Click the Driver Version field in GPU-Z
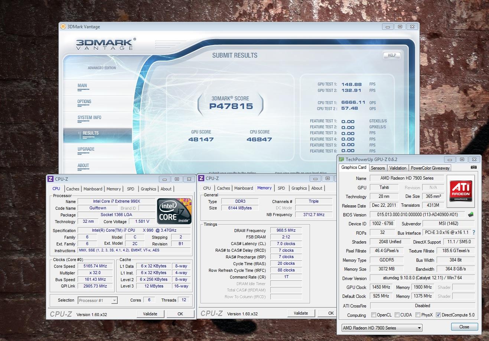 point(423,278)
